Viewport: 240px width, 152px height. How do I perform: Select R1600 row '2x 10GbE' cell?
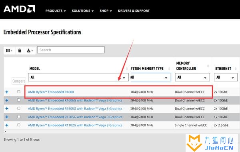pos(221,92)
